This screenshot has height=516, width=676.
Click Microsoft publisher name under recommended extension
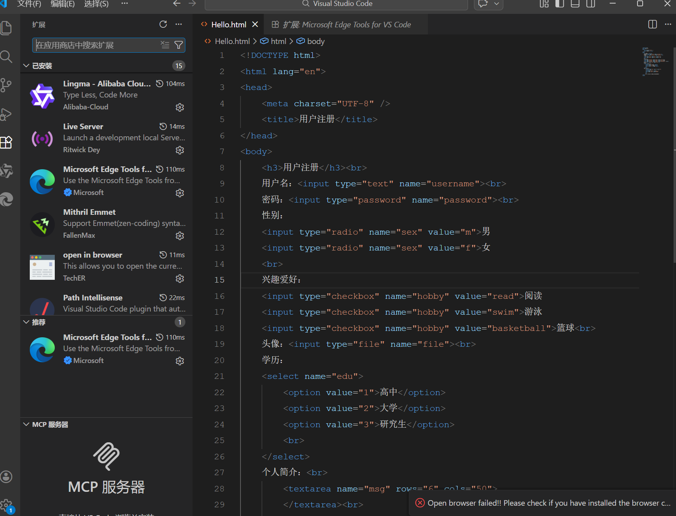(x=88, y=361)
